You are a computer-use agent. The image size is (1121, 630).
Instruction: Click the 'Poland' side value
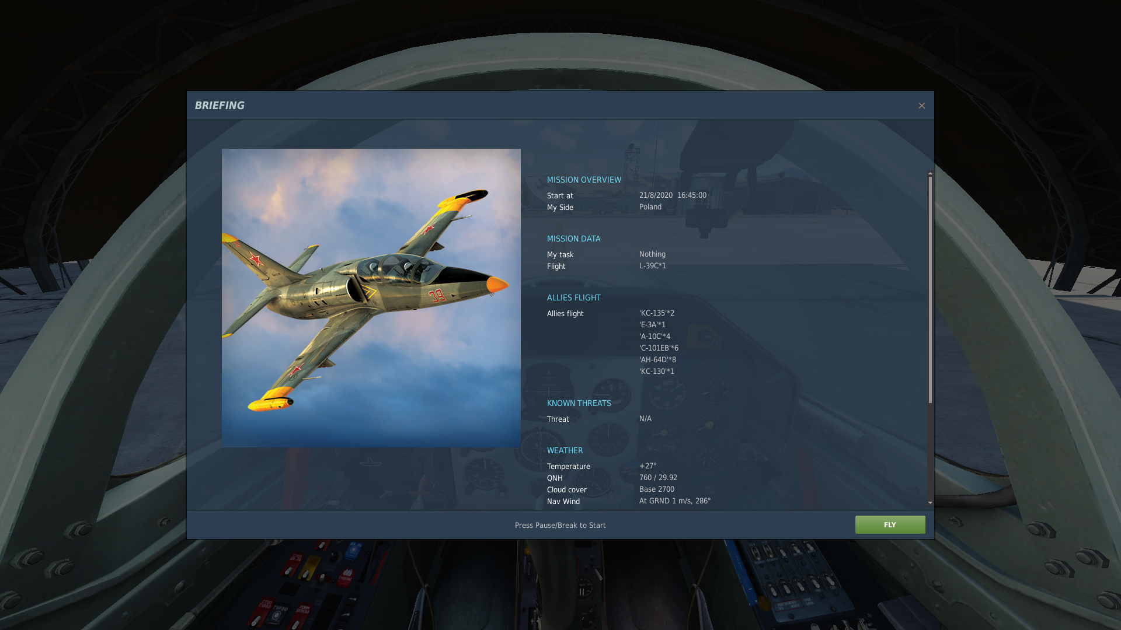[650, 207]
